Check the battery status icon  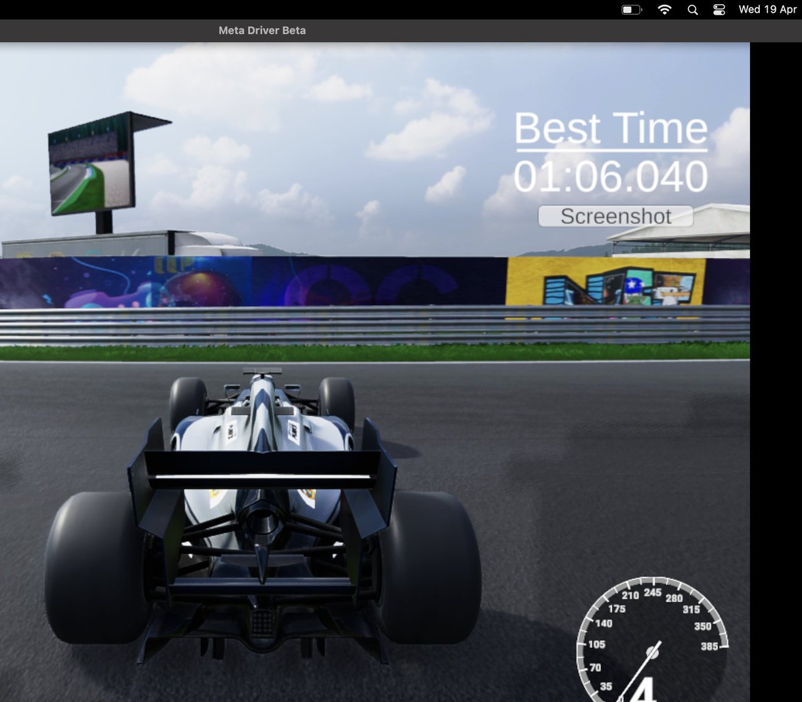pos(632,9)
